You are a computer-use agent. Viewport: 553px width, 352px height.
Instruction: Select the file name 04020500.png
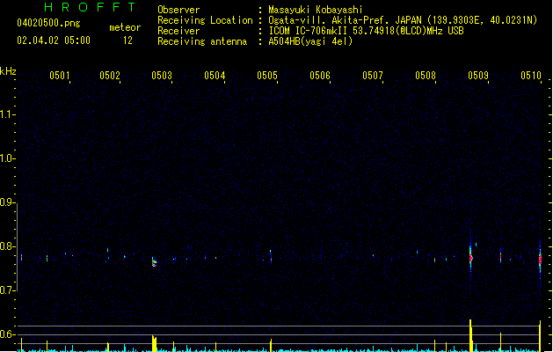[x=48, y=23]
